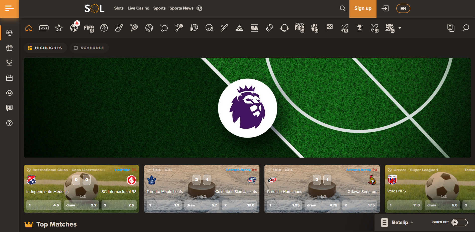Switch to the Schedule tab
Image resolution: width=475 pixels, height=232 pixels.
click(x=89, y=48)
